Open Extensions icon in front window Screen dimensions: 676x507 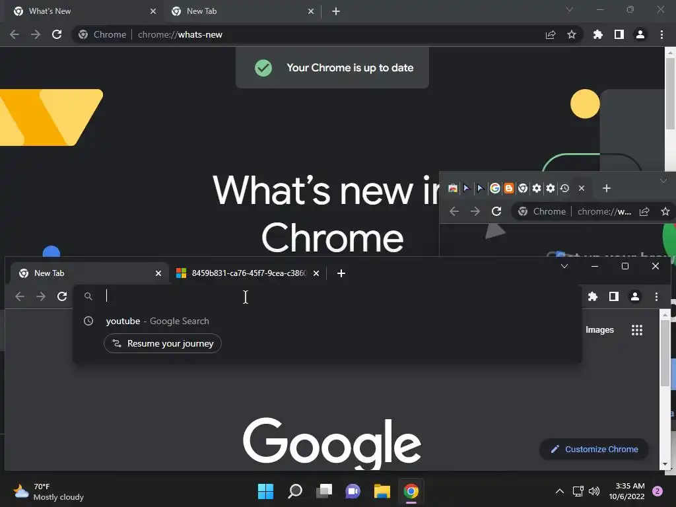tap(593, 296)
